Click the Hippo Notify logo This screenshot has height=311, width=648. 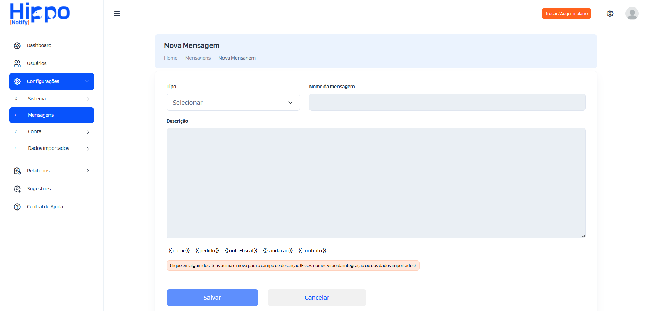click(x=40, y=14)
